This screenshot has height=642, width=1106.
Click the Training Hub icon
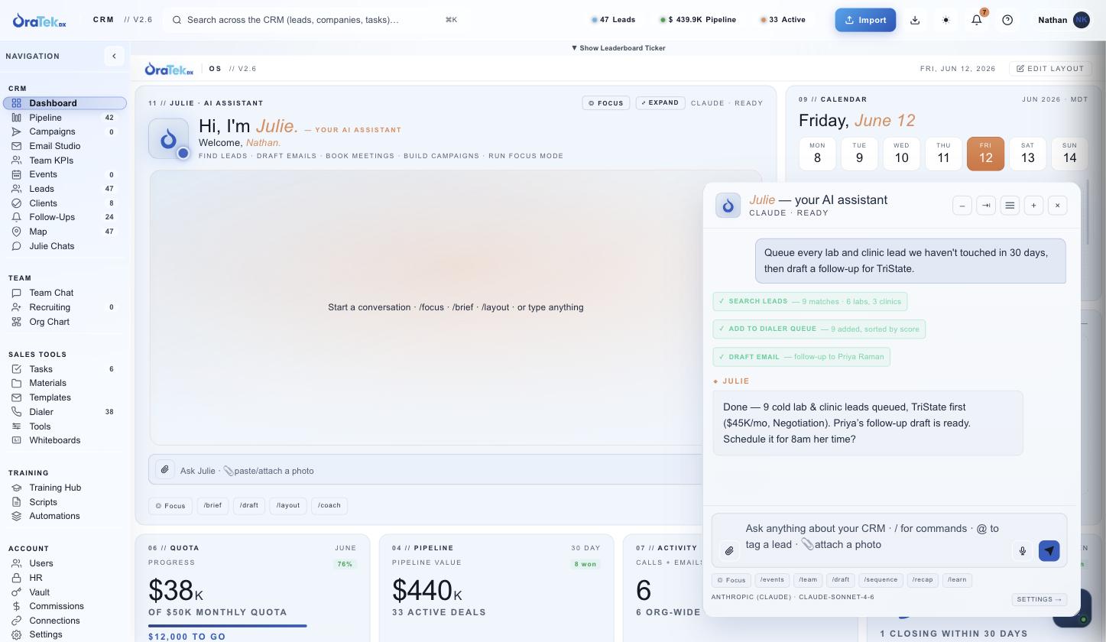pos(16,488)
